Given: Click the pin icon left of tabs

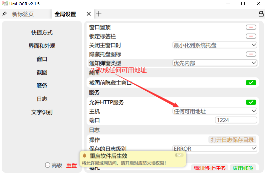Looking at the screenshot, I should point(5,14).
